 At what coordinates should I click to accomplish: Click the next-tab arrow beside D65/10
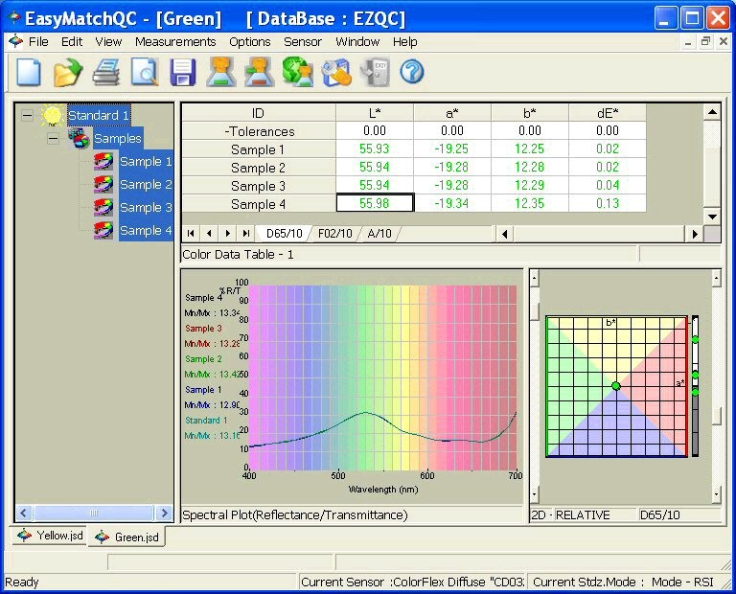coord(227,234)
